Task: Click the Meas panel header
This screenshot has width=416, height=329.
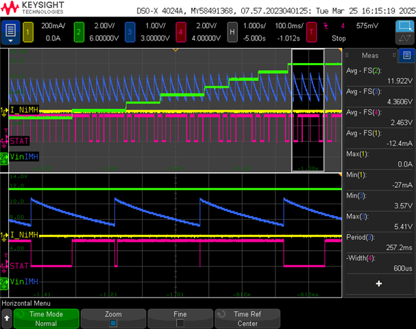Action: [370, 56]
